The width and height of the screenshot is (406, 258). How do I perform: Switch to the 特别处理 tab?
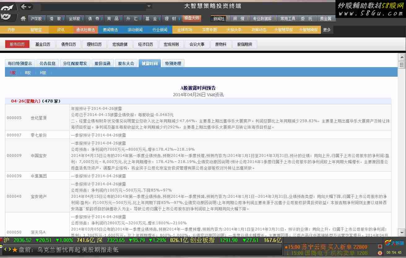pyautogui.click(x=173, y=63)
